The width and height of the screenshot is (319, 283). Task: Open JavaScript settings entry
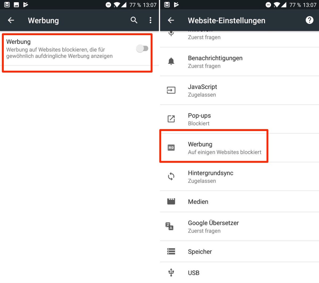tap(240, 91)
